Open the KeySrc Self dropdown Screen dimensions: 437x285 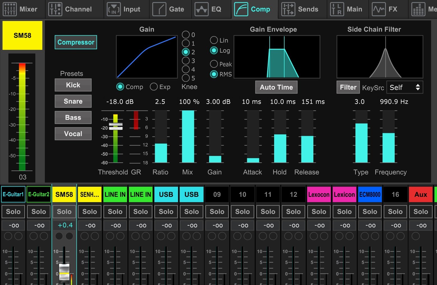tap(404, 87)
